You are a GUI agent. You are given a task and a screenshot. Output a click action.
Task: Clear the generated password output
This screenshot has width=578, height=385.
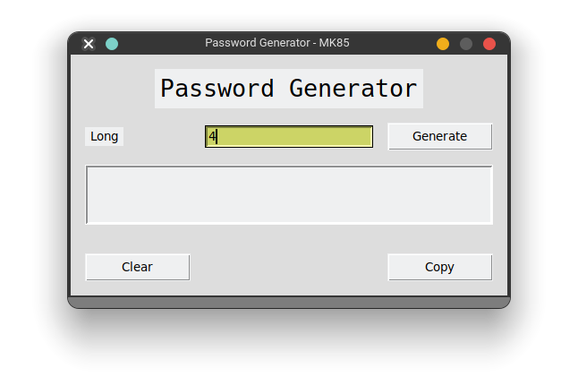138,267
